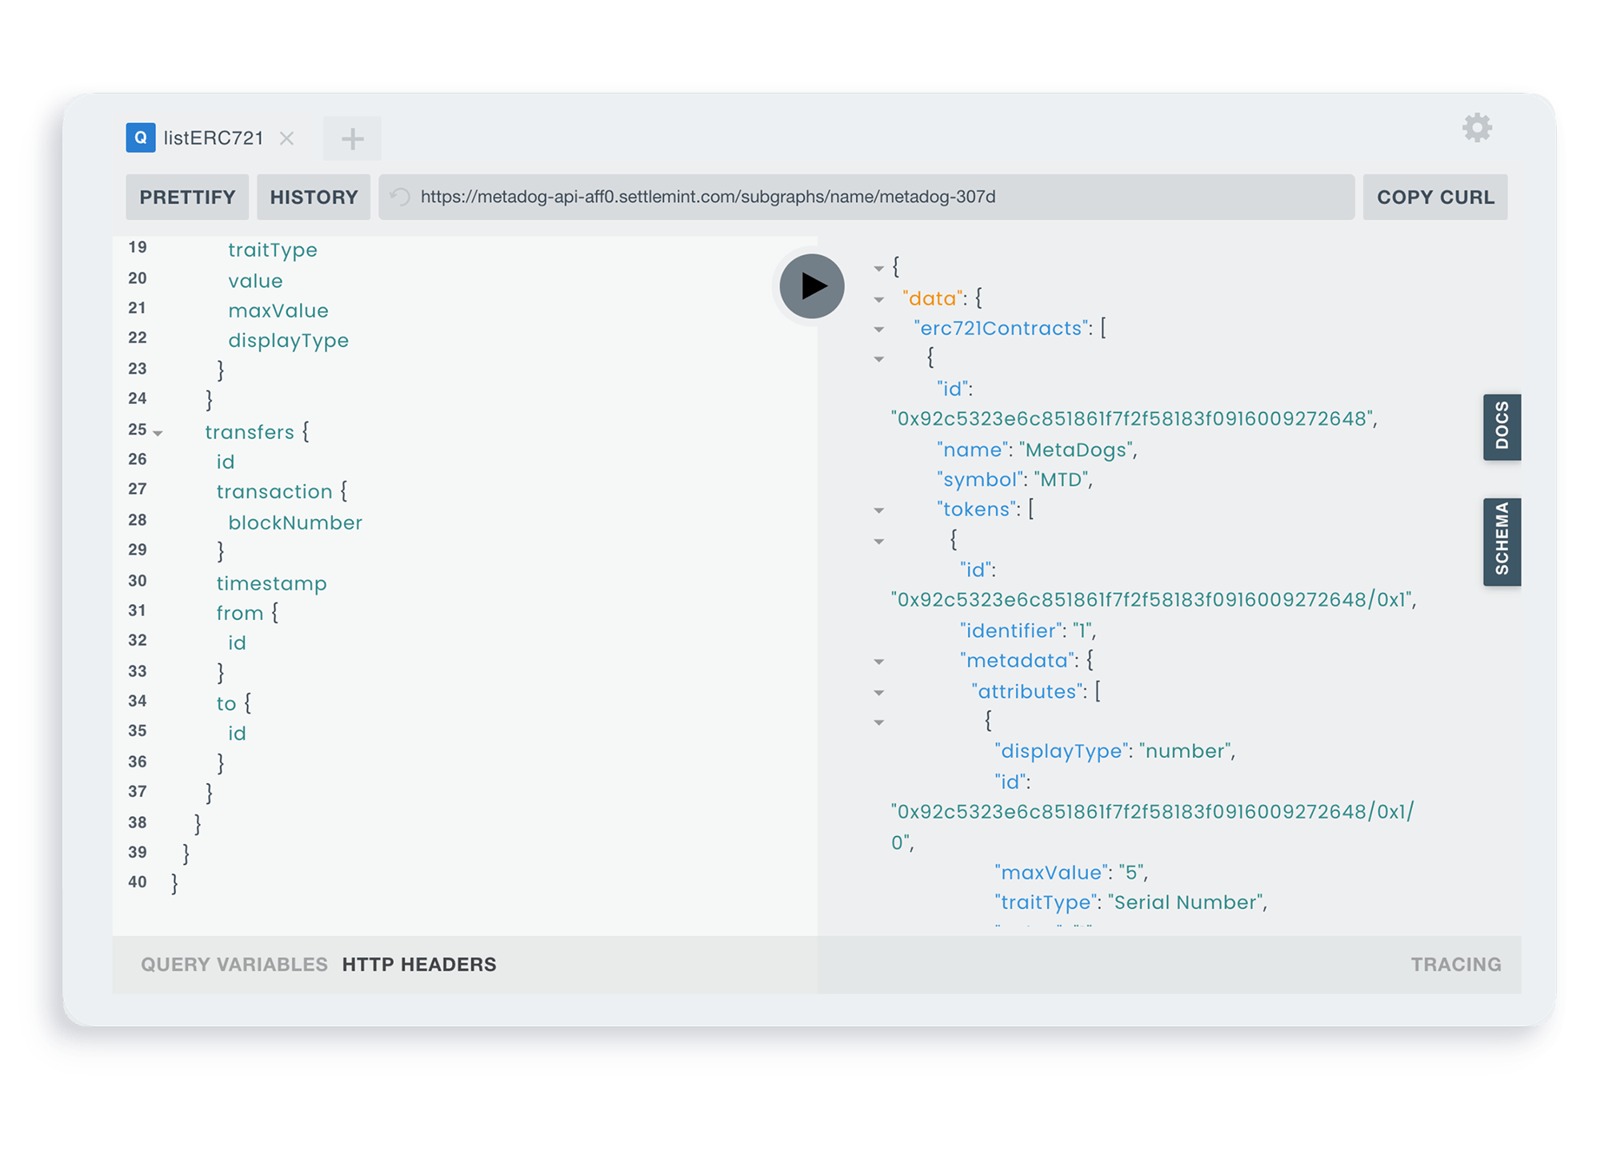Collapse the "erc721Contracts" array in response
The width and height of the screenshot is (1600, 1152).
point(879,329)
